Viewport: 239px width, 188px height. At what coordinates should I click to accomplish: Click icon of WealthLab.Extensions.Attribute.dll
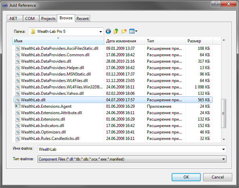[18, 112]
